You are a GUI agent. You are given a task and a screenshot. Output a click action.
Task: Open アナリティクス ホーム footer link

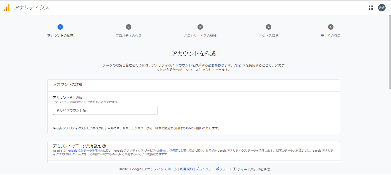[x=161, y=169]
